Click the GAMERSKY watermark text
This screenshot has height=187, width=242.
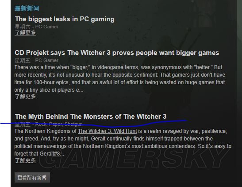click(x=133, y=158)
